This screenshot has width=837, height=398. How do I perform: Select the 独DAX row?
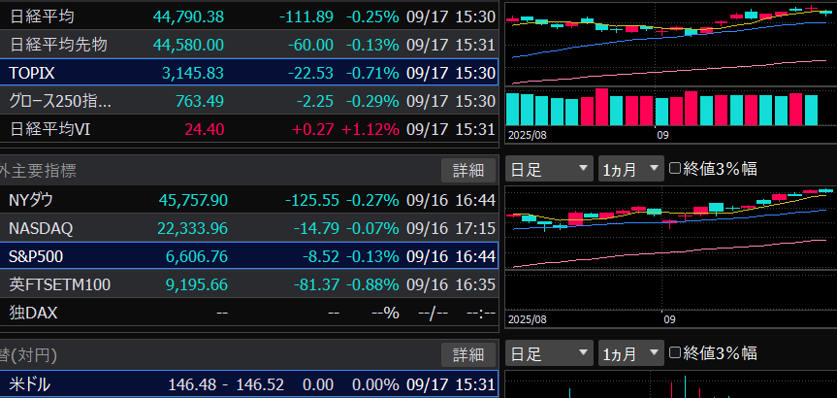[248, 313]
